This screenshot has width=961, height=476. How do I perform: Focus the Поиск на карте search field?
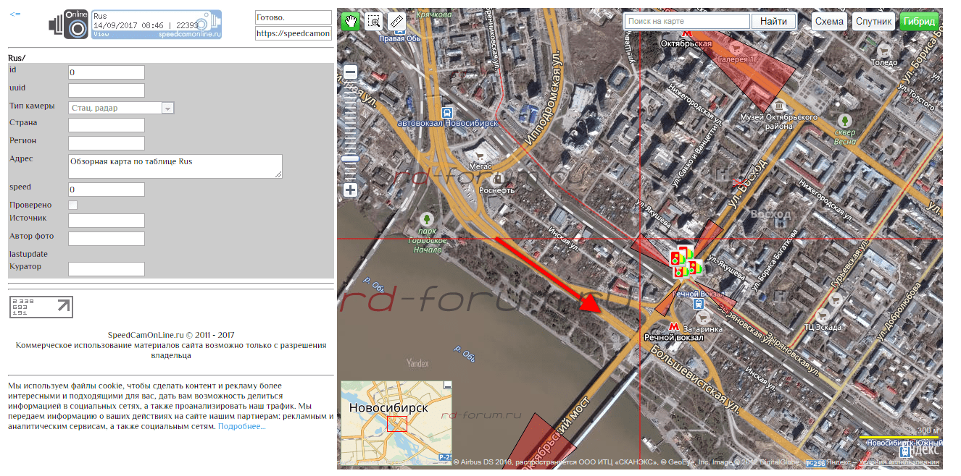686,22
